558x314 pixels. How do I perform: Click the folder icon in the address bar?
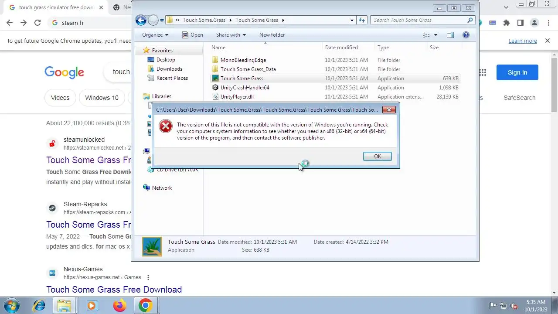[x=170, y=20]
